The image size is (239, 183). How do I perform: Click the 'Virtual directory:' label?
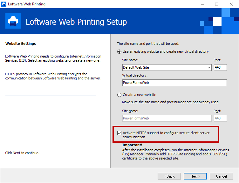pyautogui.click(x=135, y=75)
